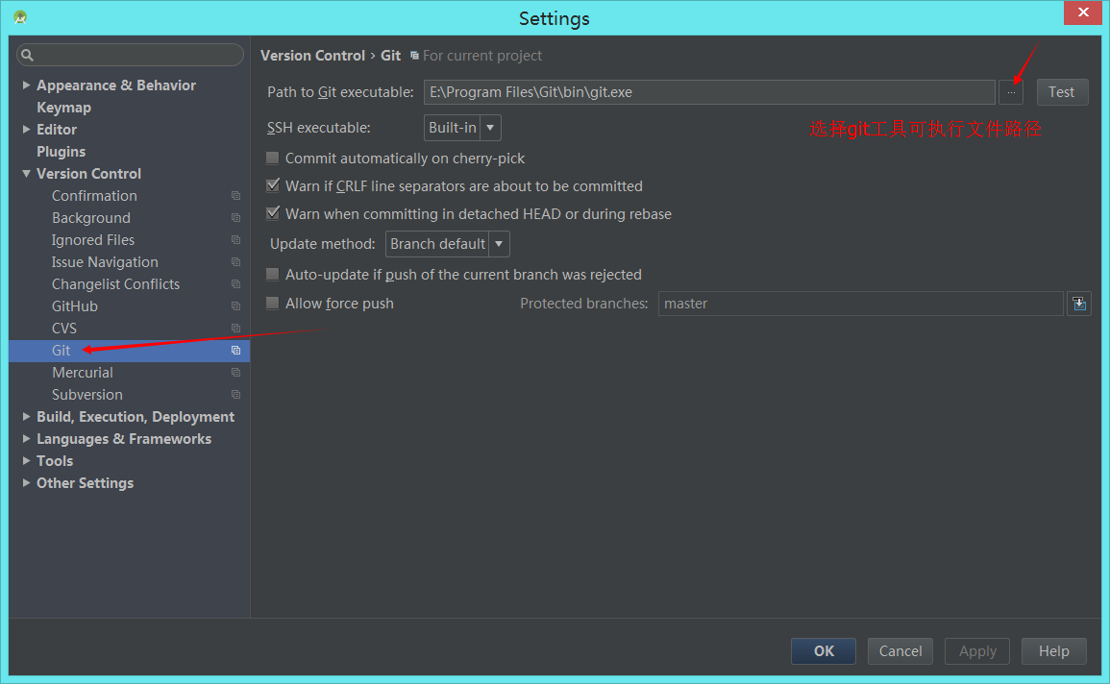
Task: Click the project-level icon next to Mercurial
Action: coord(235,373)
